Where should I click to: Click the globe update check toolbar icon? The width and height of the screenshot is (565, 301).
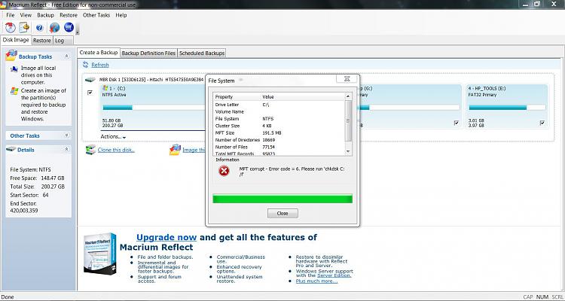pyautogui.click(x=54, y=27)
